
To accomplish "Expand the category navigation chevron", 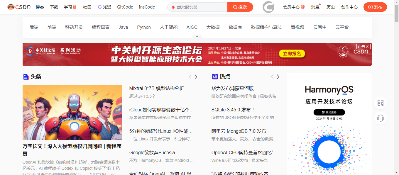I will click(x=197, y=36).
